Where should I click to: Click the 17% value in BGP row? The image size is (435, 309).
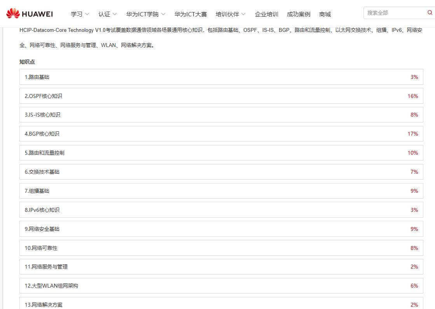pyautogui.click(x=412, y=134)
